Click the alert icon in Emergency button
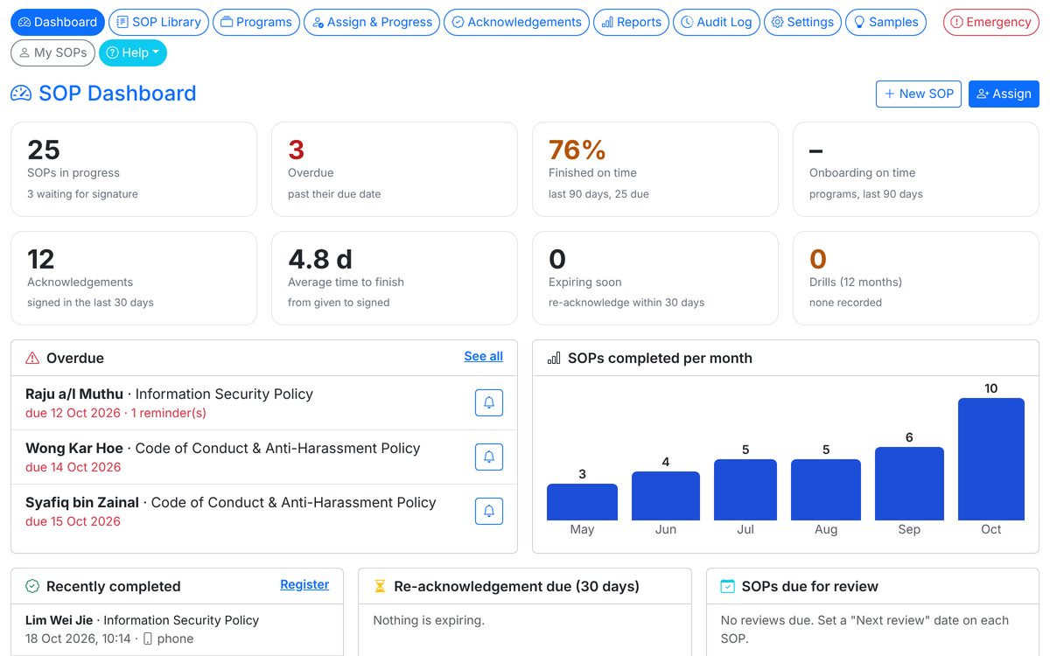 click(x=956, y=22)
